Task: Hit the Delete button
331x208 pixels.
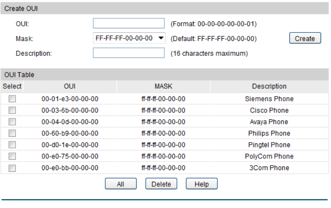Action: [161, 184]
